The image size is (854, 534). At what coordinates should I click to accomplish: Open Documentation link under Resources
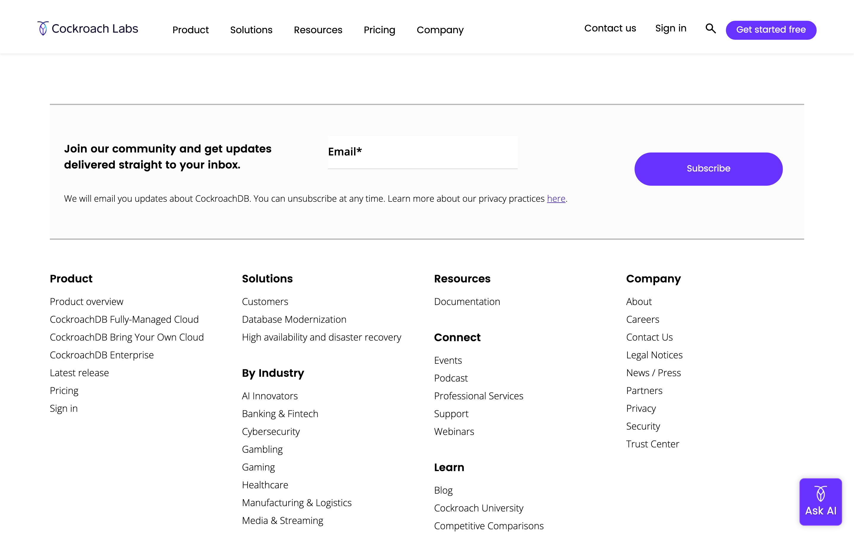click(x=467, y=302)
